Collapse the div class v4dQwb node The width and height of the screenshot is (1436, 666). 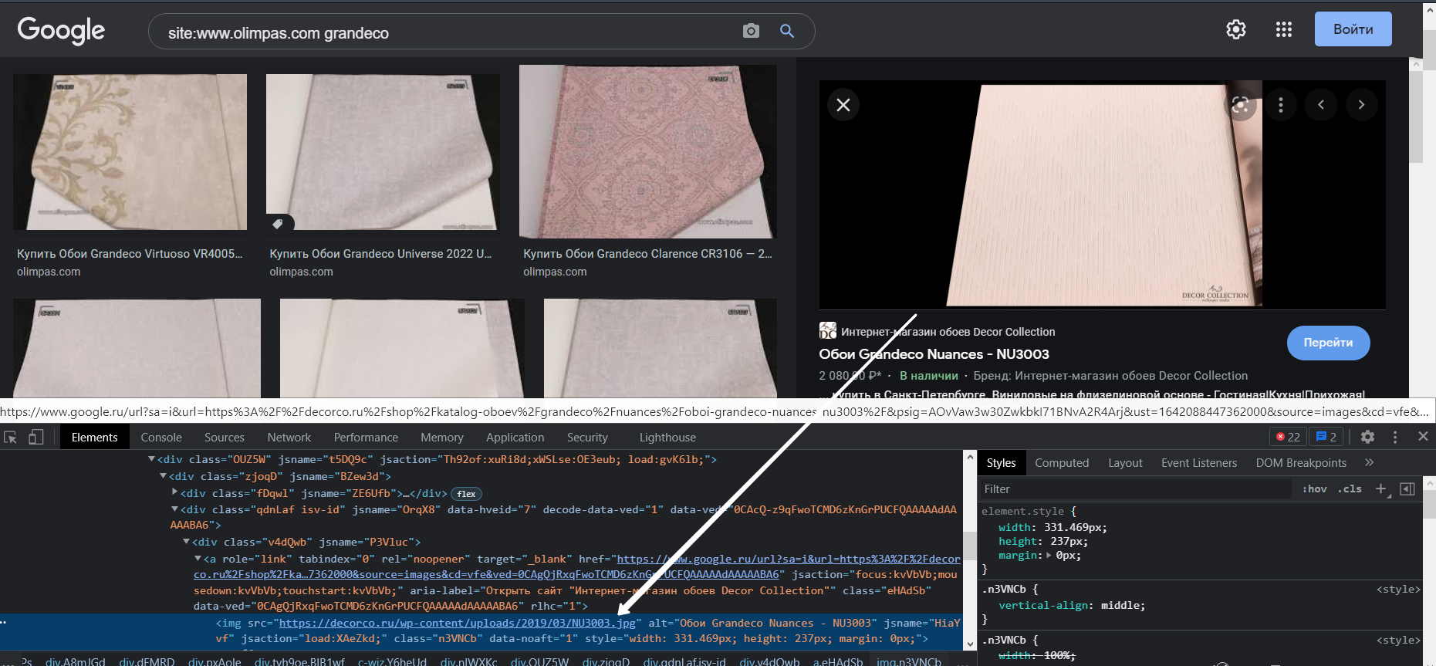187,542
